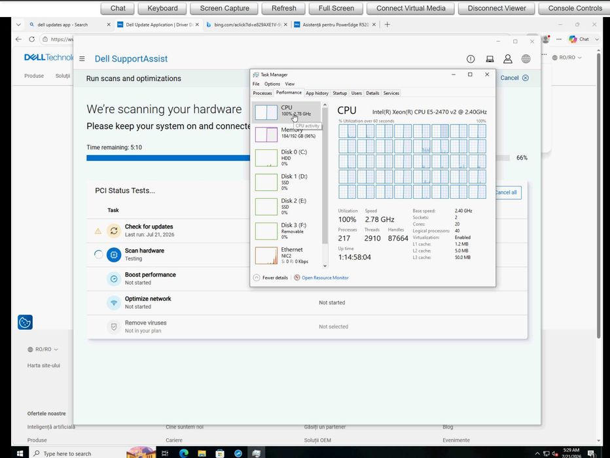Viewport: 610px width, 458px height.
Task: Open the user profile icon in SupportAssist
Action: pyautogui.click(x=508, y=59)
